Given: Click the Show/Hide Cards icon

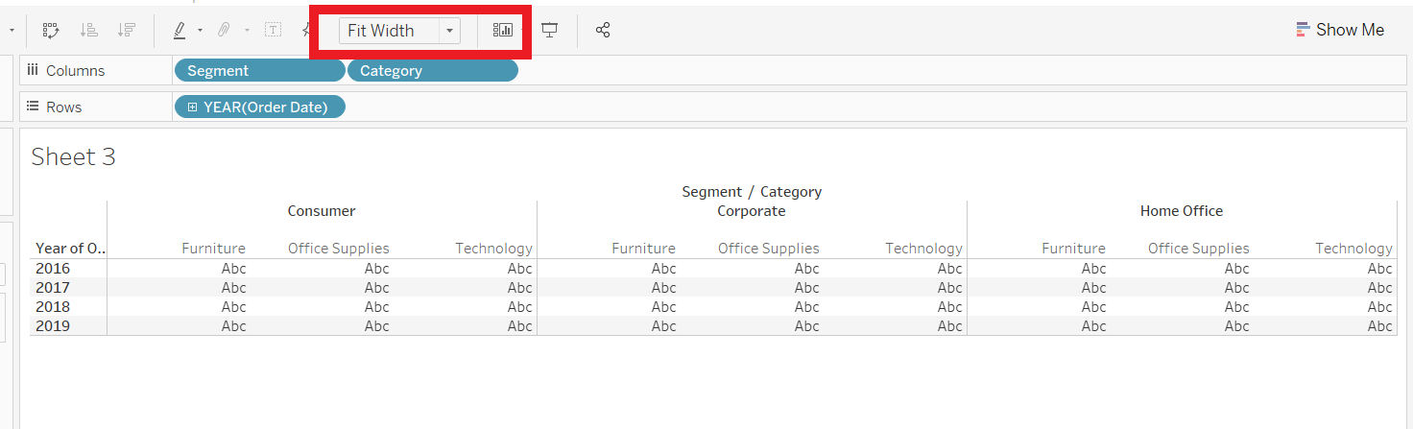Looking at the screenshot, I should [x=503, y=30].
